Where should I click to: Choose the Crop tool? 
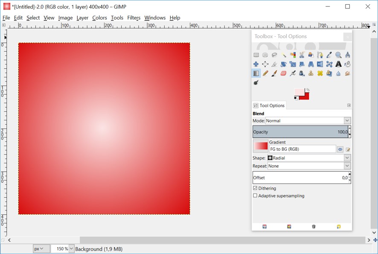click(274, 64)
